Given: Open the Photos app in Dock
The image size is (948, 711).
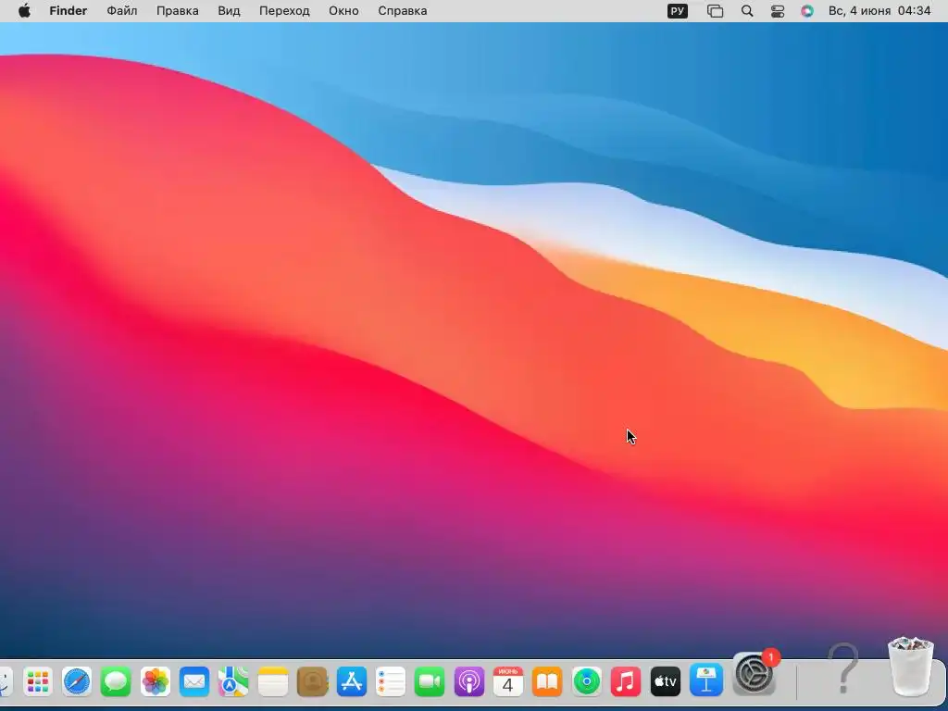Looking at the screenshot, I should (x=156, y=682).
